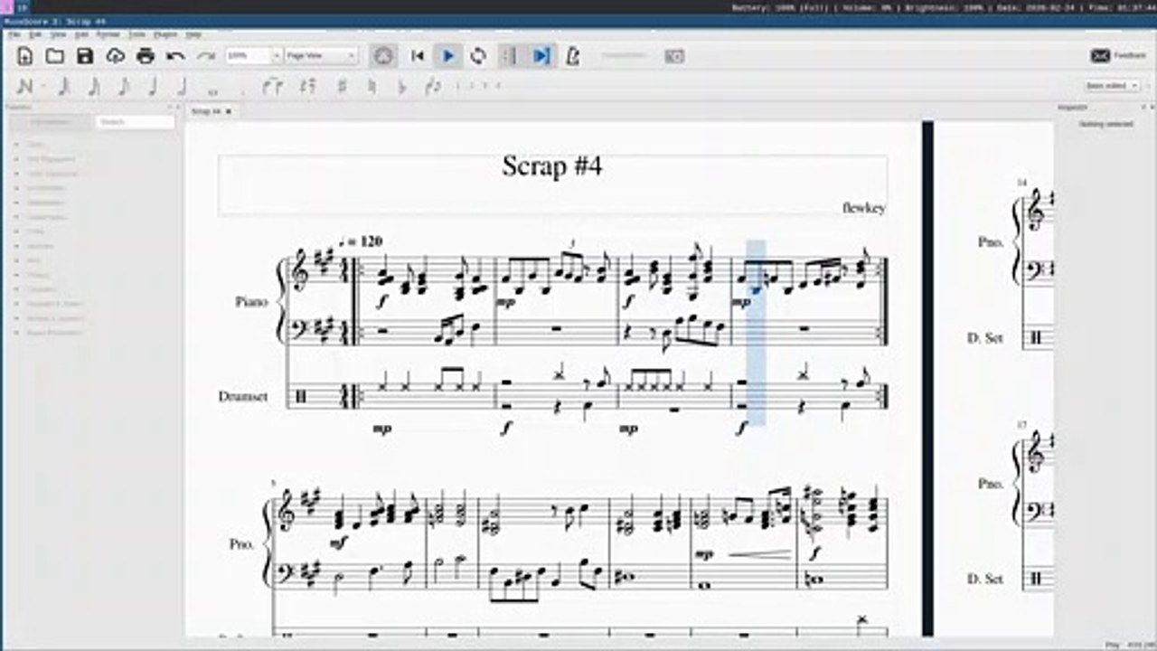Select the quarter note duration
The width and height of the screenshot is (1157, 651).
point(153,87)
